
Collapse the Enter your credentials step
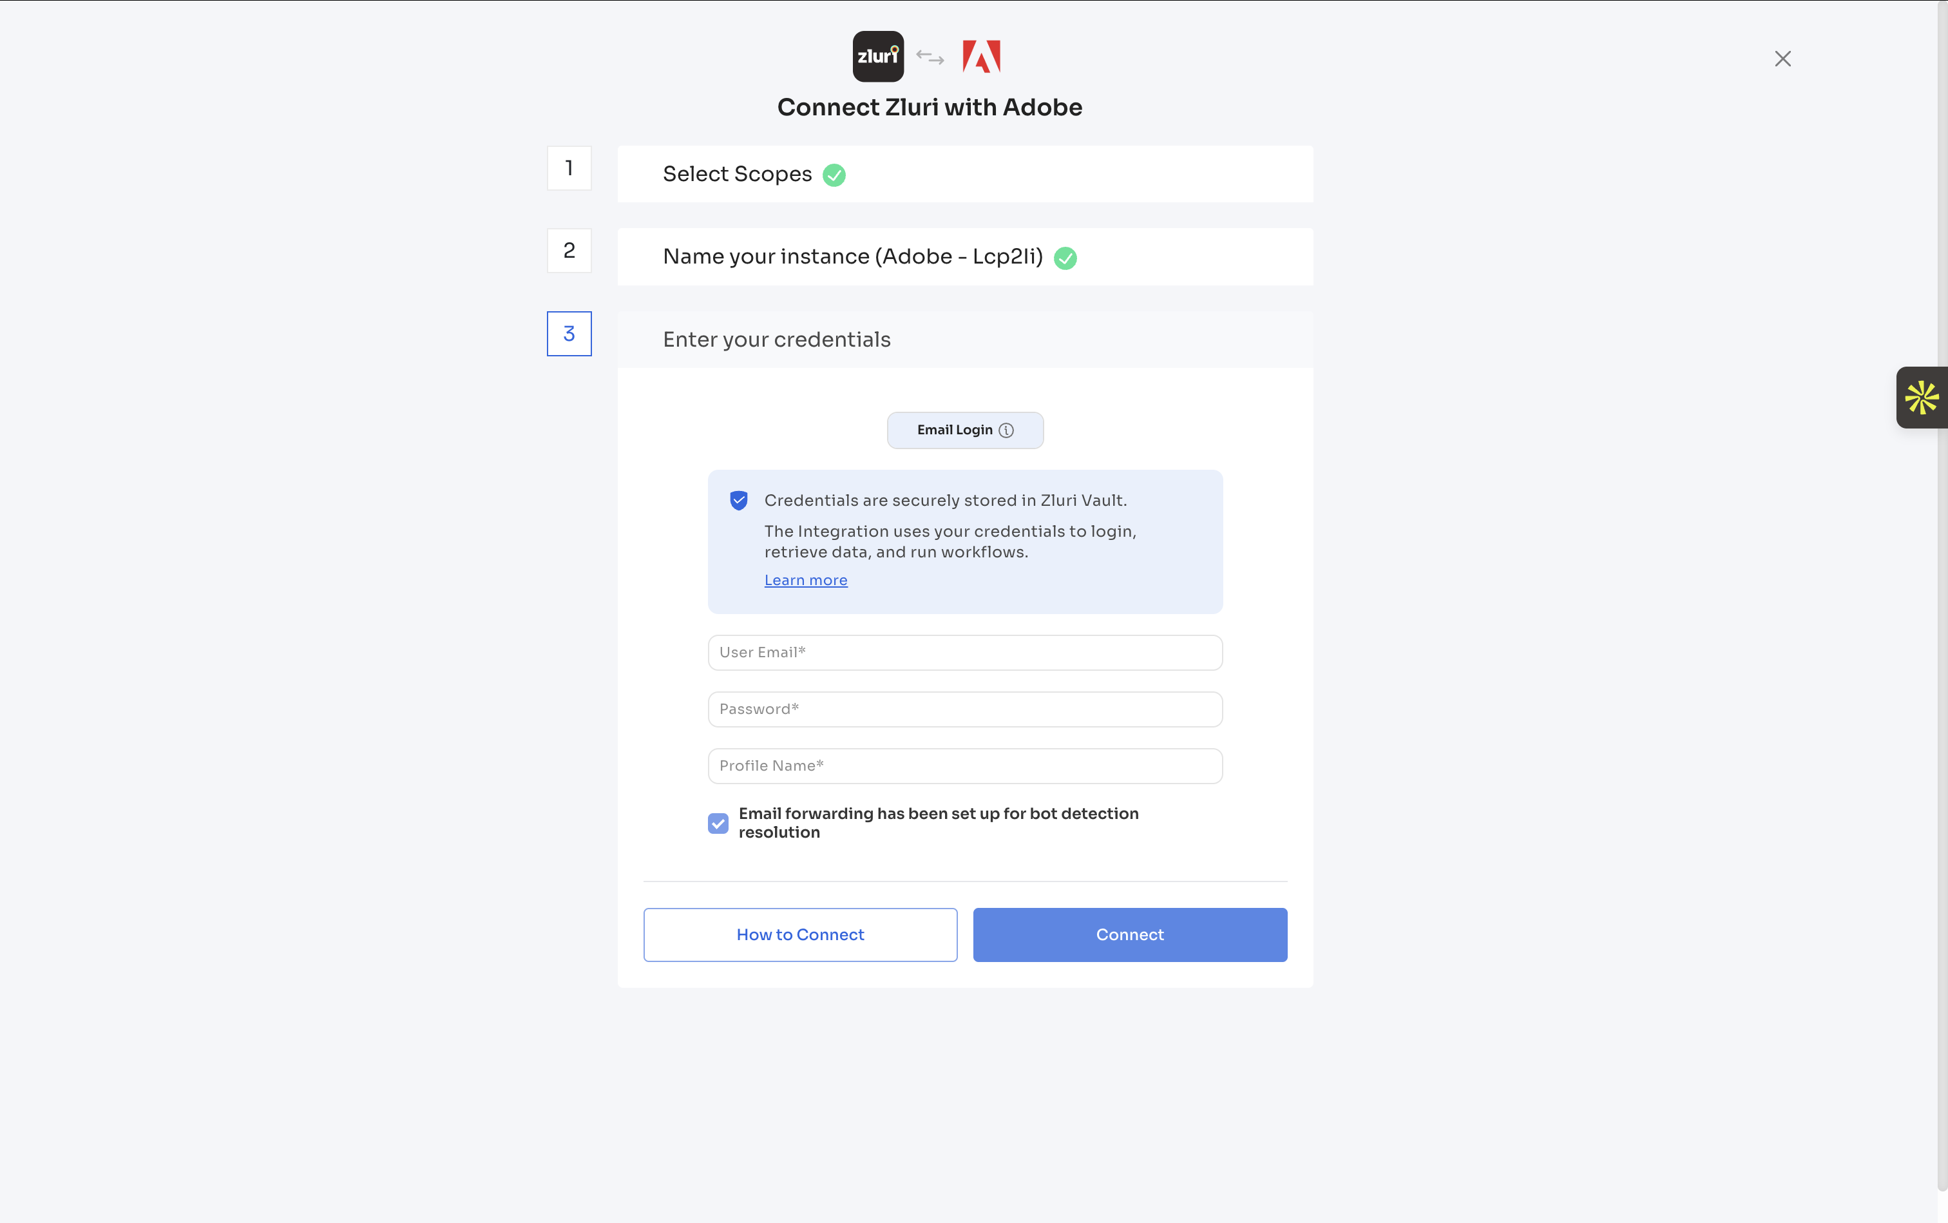coord(965,340)
